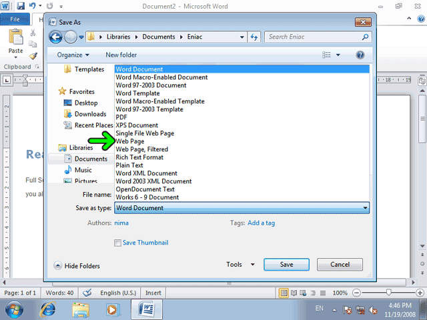Choose Word Macro-Enabled Document type

click(242, 77)
